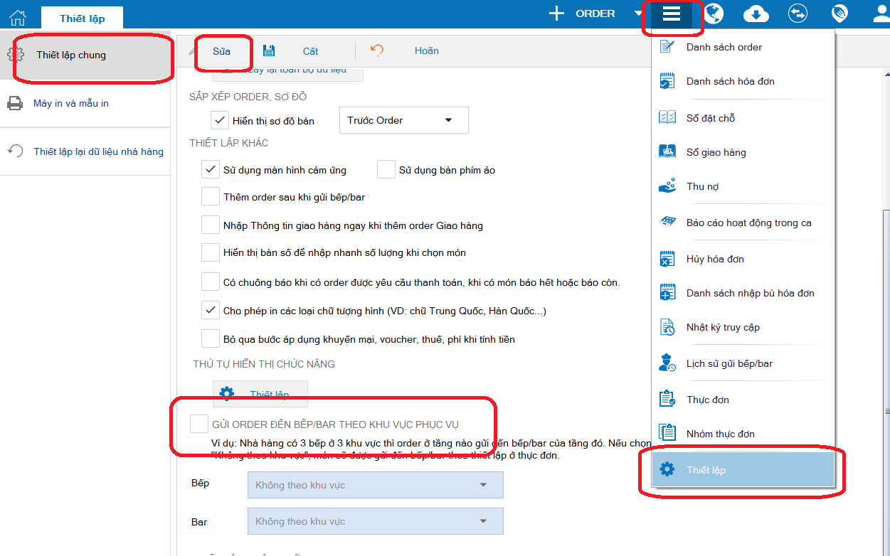Click the Hủy hóa đơn icon

click(x=667, y=259)
